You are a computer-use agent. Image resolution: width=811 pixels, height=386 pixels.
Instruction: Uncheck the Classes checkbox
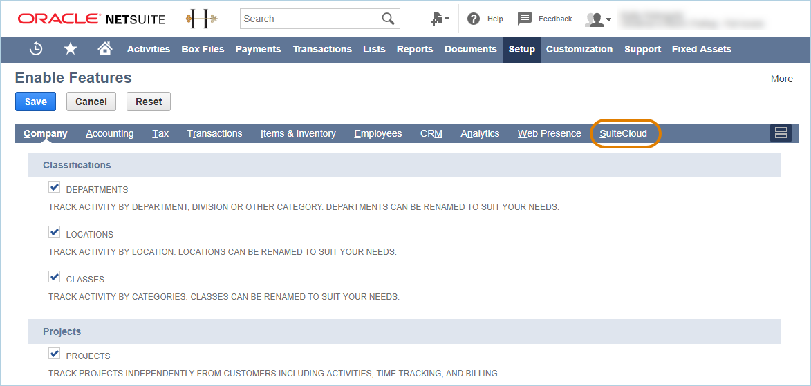[x=55, y=277]
